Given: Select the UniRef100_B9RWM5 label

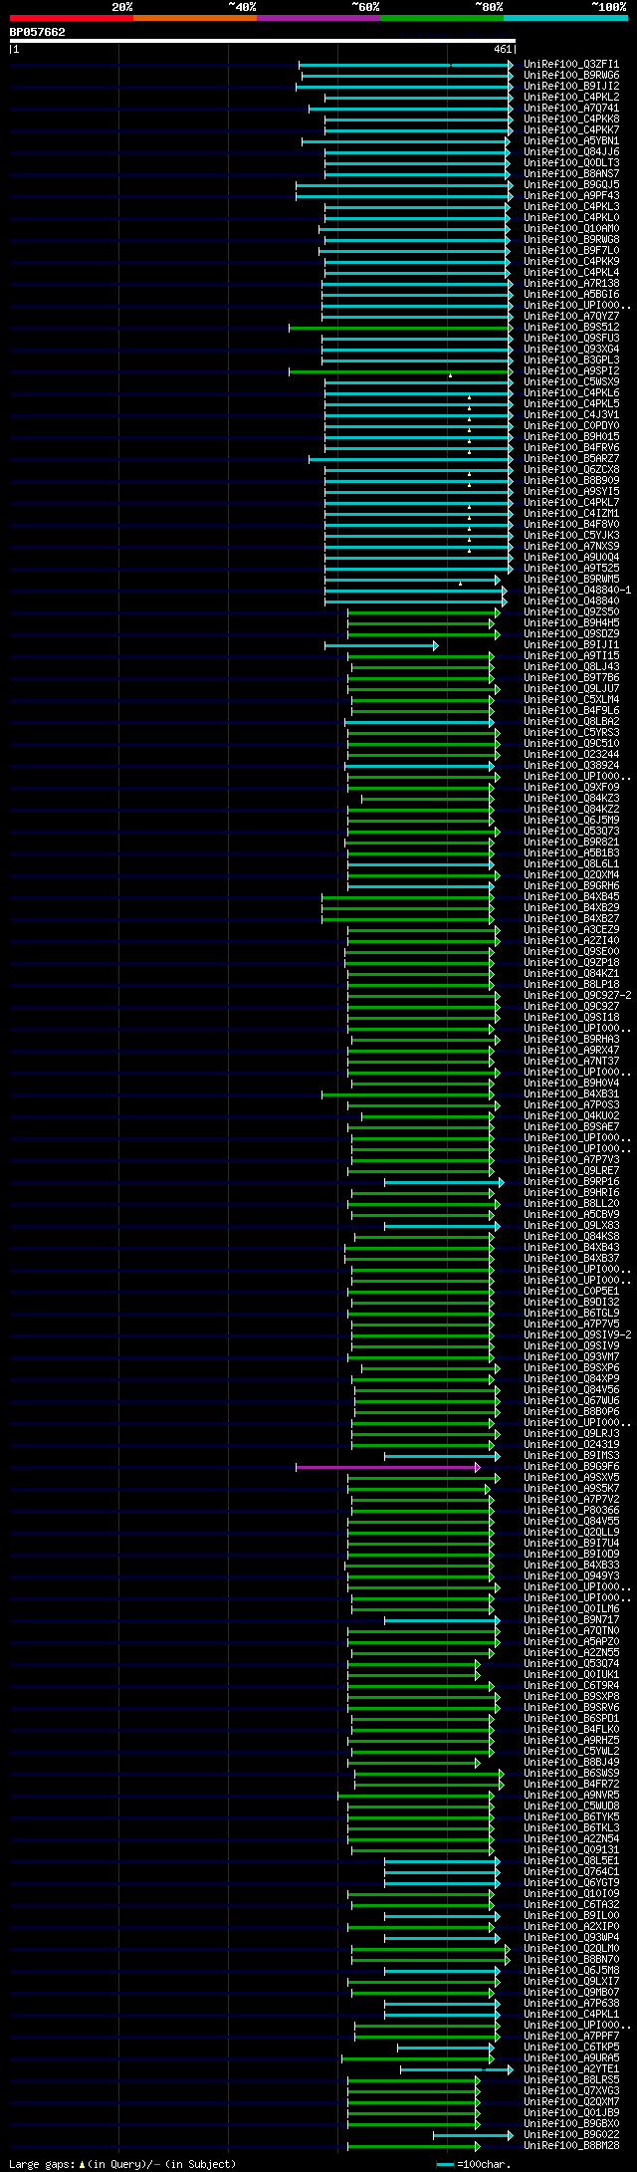Looking at the screenshot, I should (x=571, y=580).
